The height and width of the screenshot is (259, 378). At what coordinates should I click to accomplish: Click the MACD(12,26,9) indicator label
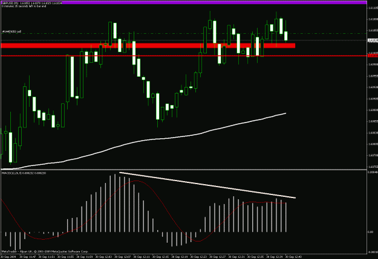click(x=24, y=173)
